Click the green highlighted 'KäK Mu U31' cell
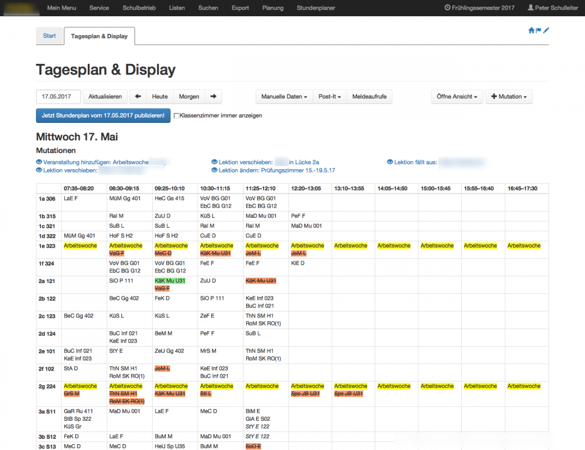585x450 pixels. click(x=170, y=281)
